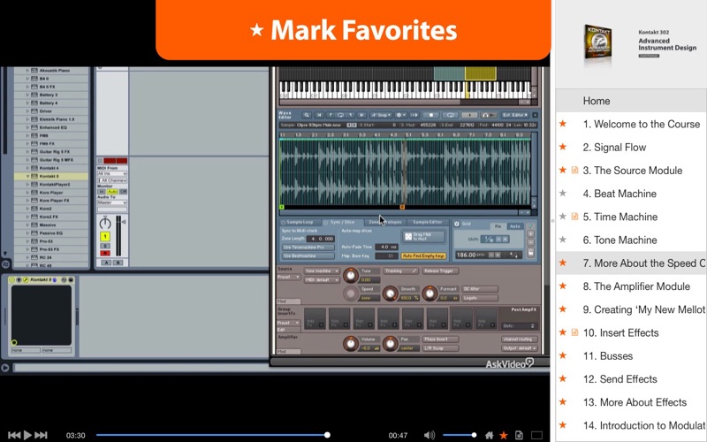Image resolution: width=707 pixels, height=442 pixels.
Task: Open lesson 12. Send Effects
Action: click(x=631, y=379)
